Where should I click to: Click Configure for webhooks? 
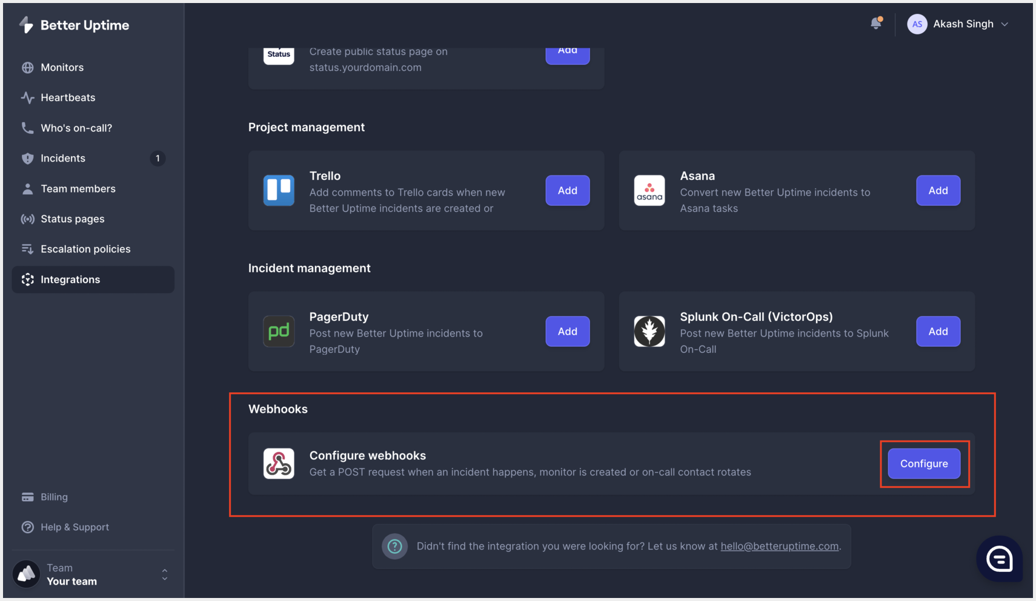(924, 464)
